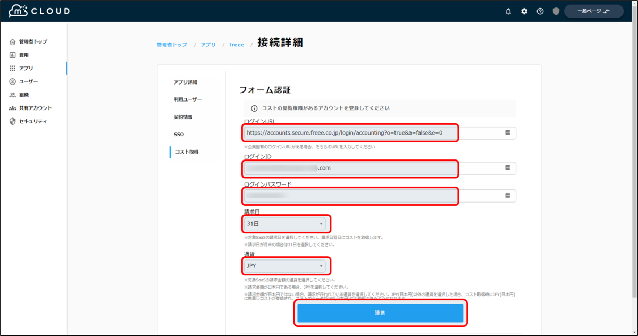Click the 管理者トップ breadcrumb link
This screenshot has height=336, width=638.
[172, 45]
